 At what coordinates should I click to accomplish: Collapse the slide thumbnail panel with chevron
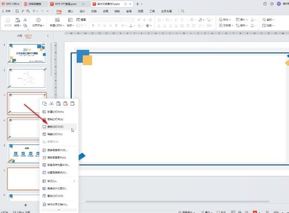pyautogui.click(x=48, y=36)
